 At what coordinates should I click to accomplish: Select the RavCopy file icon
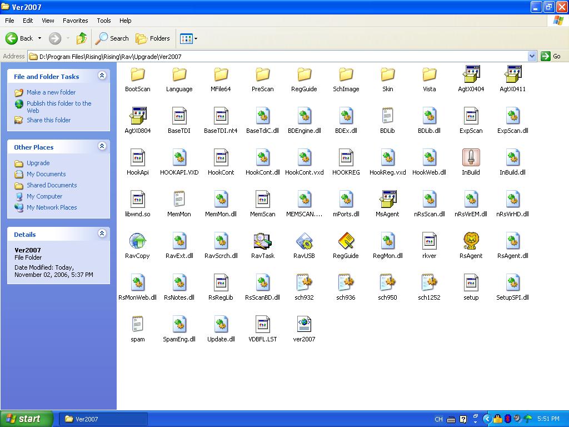(137, 241)
